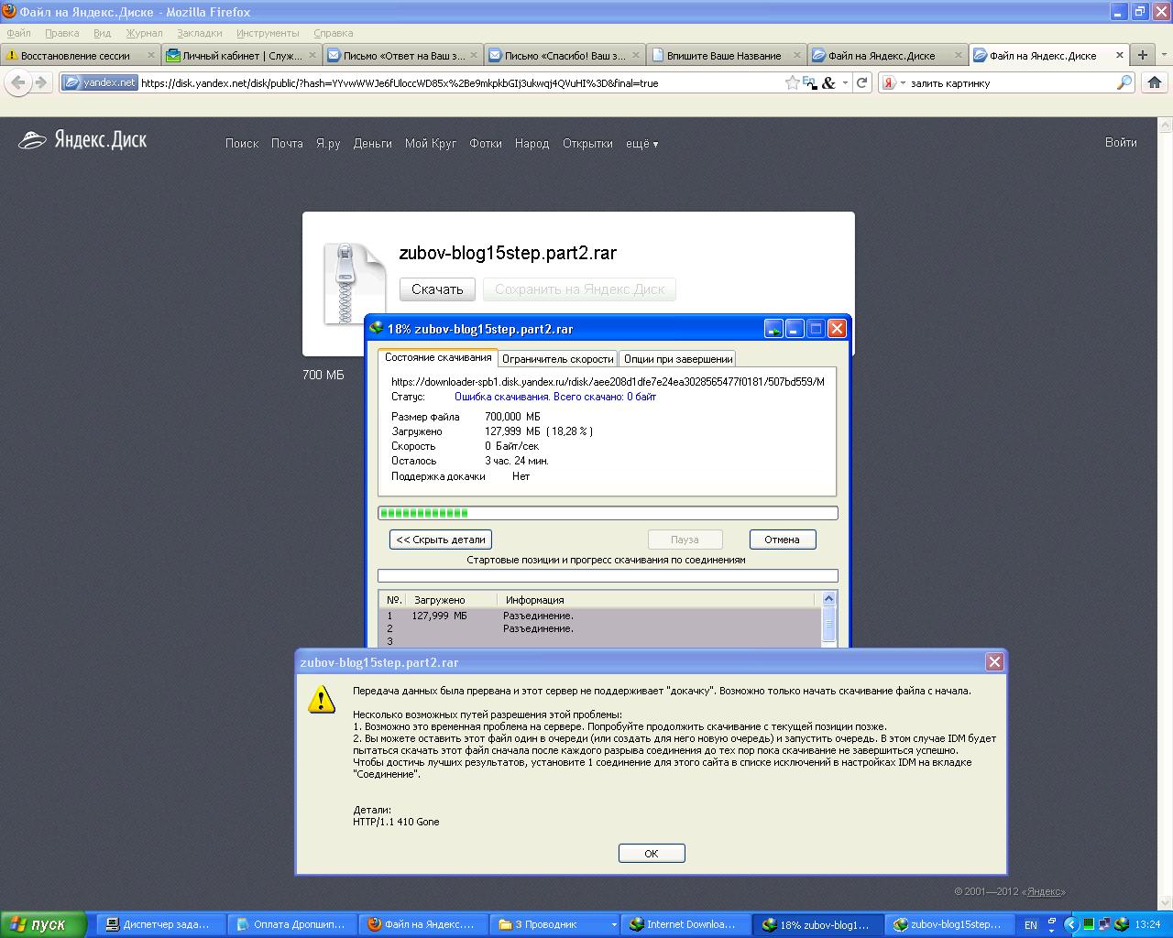
Task: Bookmark page with the star icon
Action: pos(792,82)
